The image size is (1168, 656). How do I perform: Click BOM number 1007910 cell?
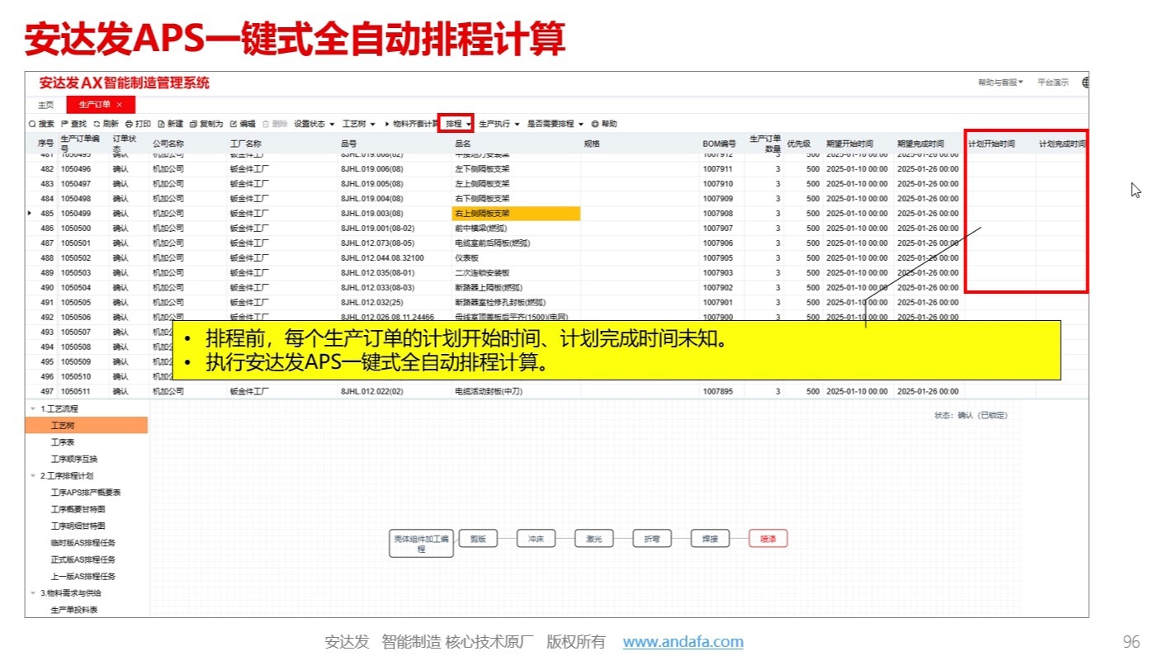(x=718, y=184)
